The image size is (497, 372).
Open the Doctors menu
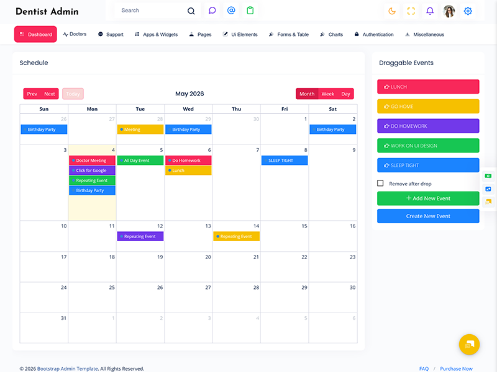(x=75, y=34)
